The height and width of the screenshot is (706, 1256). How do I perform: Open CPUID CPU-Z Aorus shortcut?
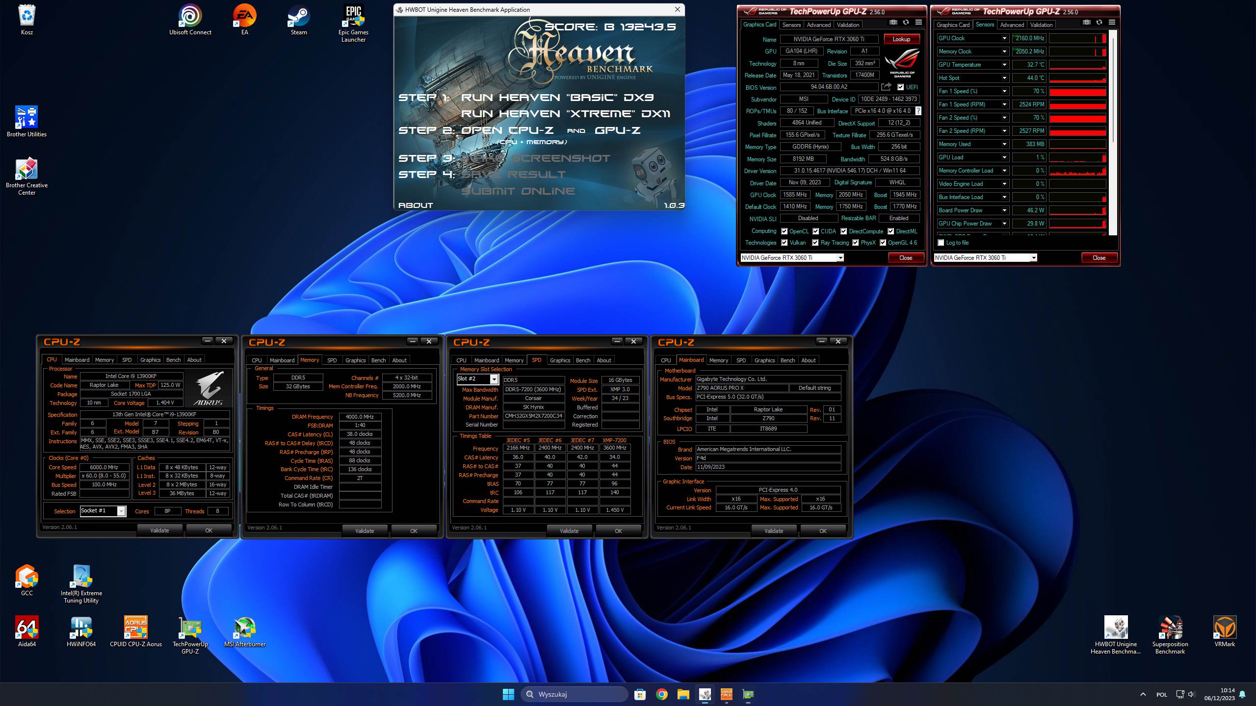tap(135, 631)
